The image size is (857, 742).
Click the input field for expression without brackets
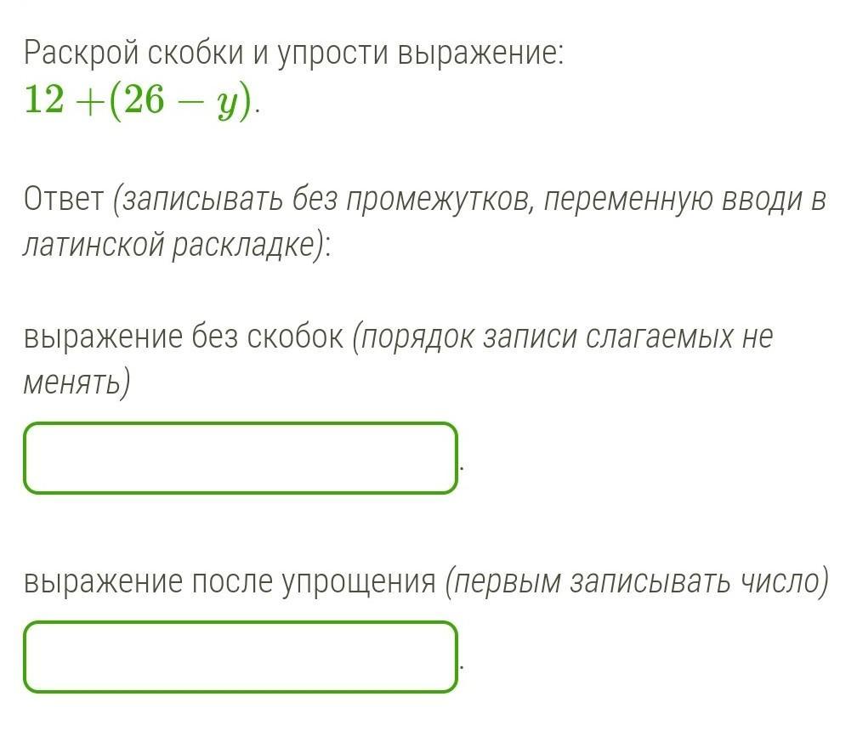point(240,458)
